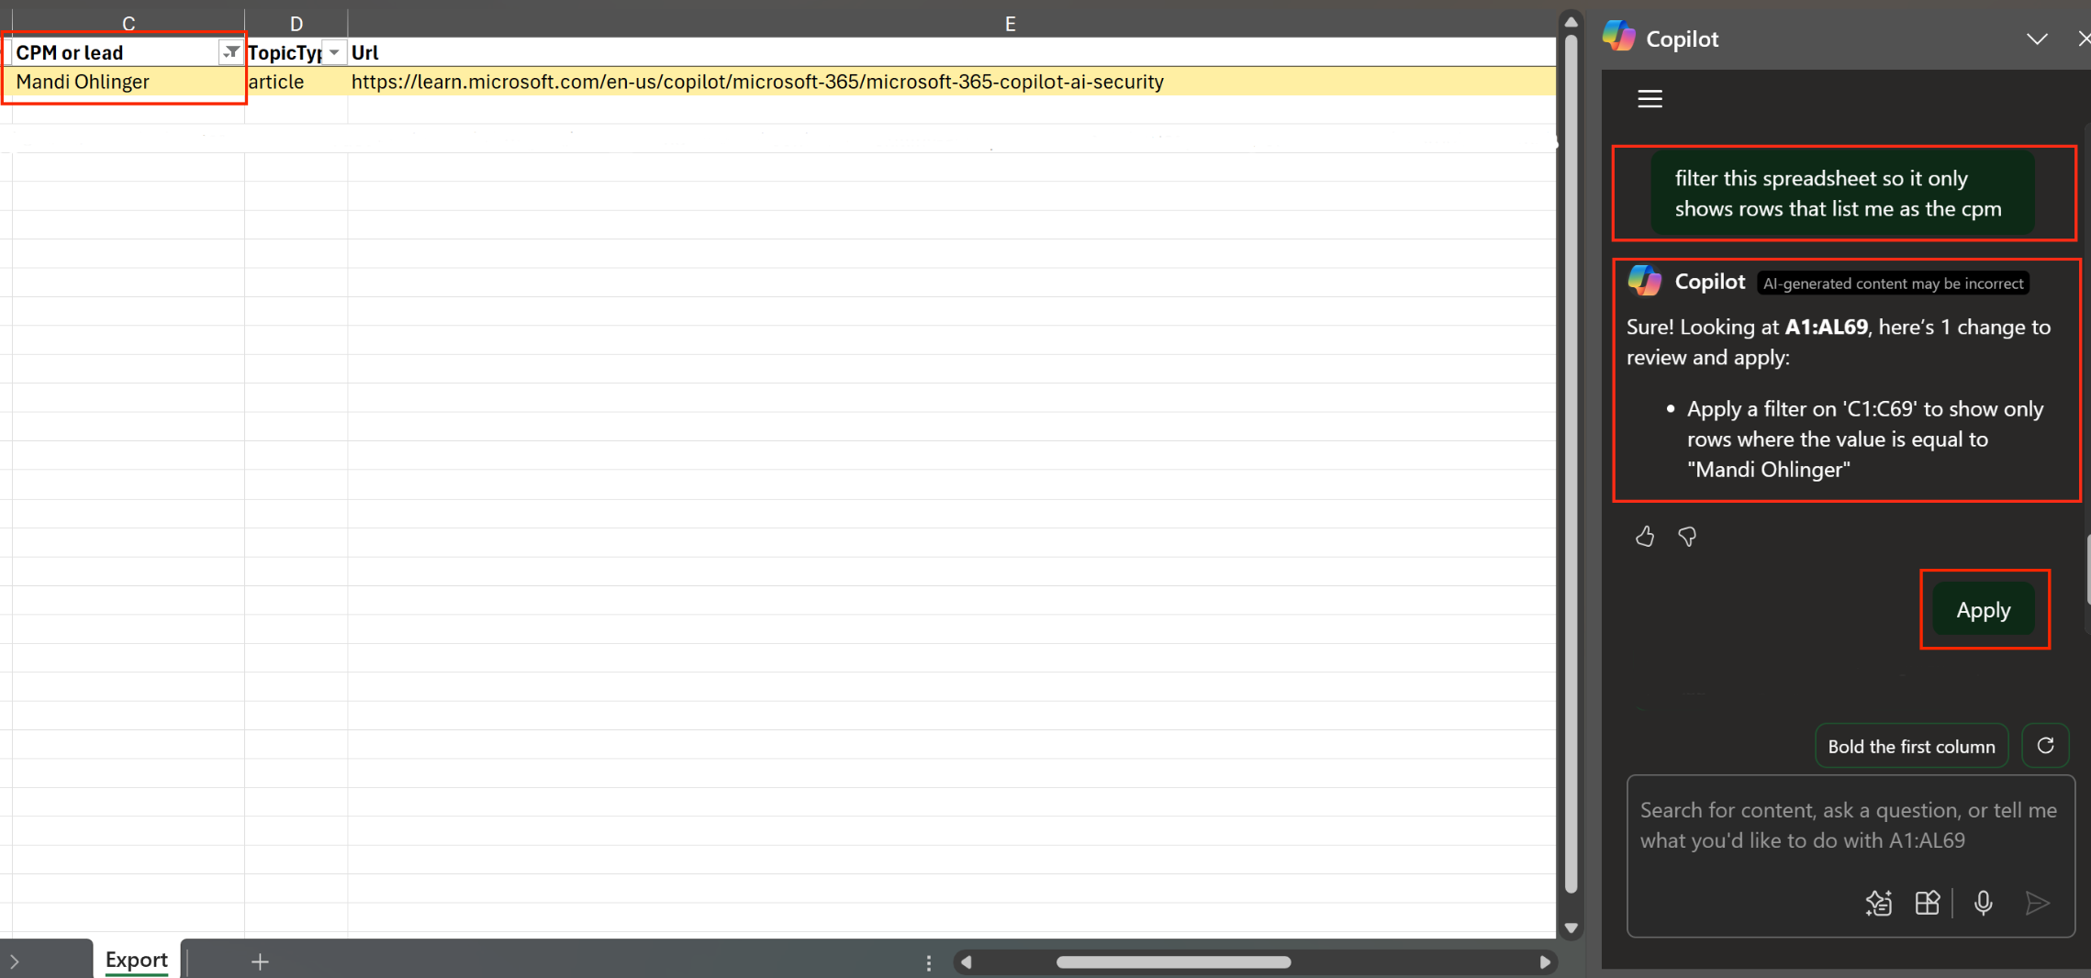Image resolution: width=2091 pixels, height=978 pixels.
Task: Collapse the Copilot pane options chevron
Action: point(2037,39)
